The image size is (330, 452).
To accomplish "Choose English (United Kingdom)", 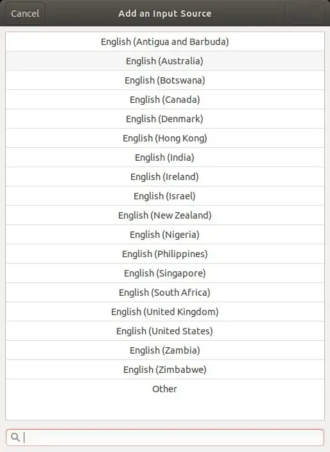I will (165, 312).
